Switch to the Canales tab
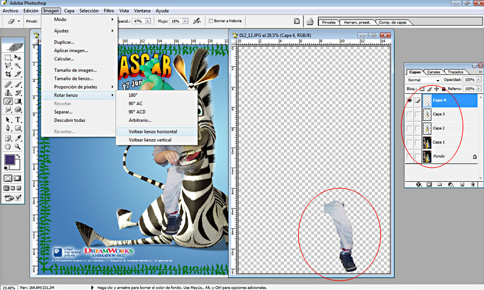484x290 pixels. click(x=433, y=72)
